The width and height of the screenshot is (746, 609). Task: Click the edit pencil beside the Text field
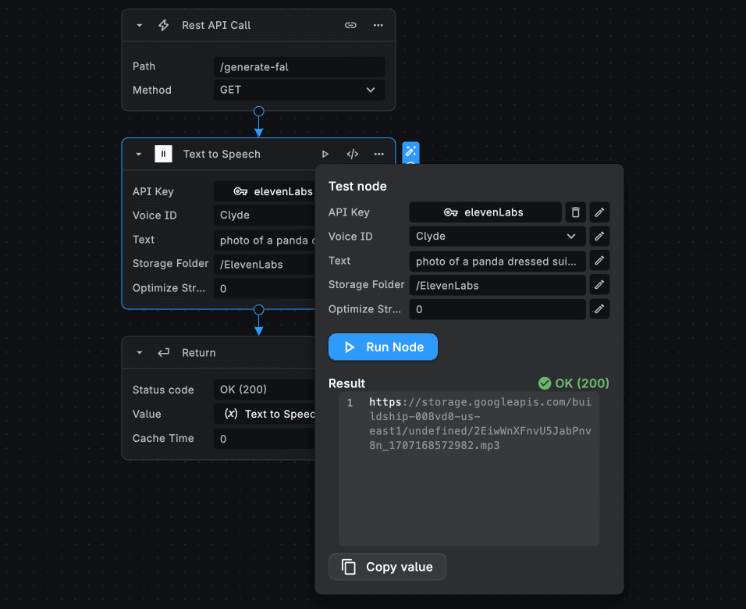coord(599,261)
